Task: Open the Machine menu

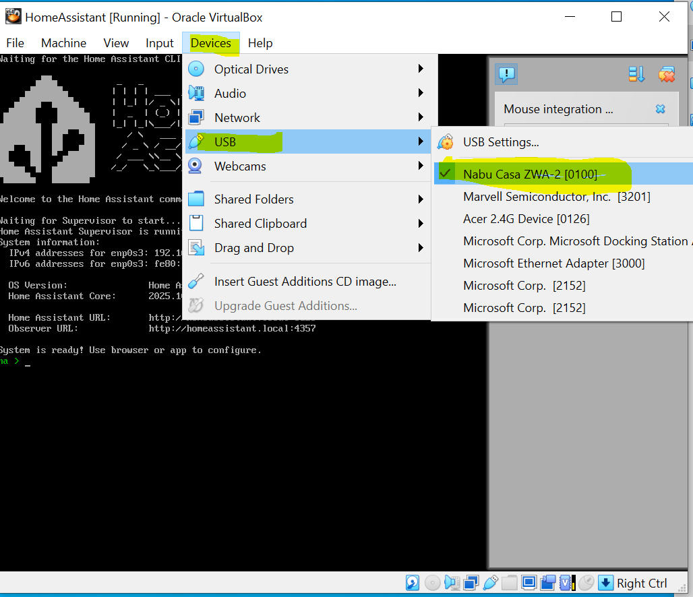Action: pos(63,43)
